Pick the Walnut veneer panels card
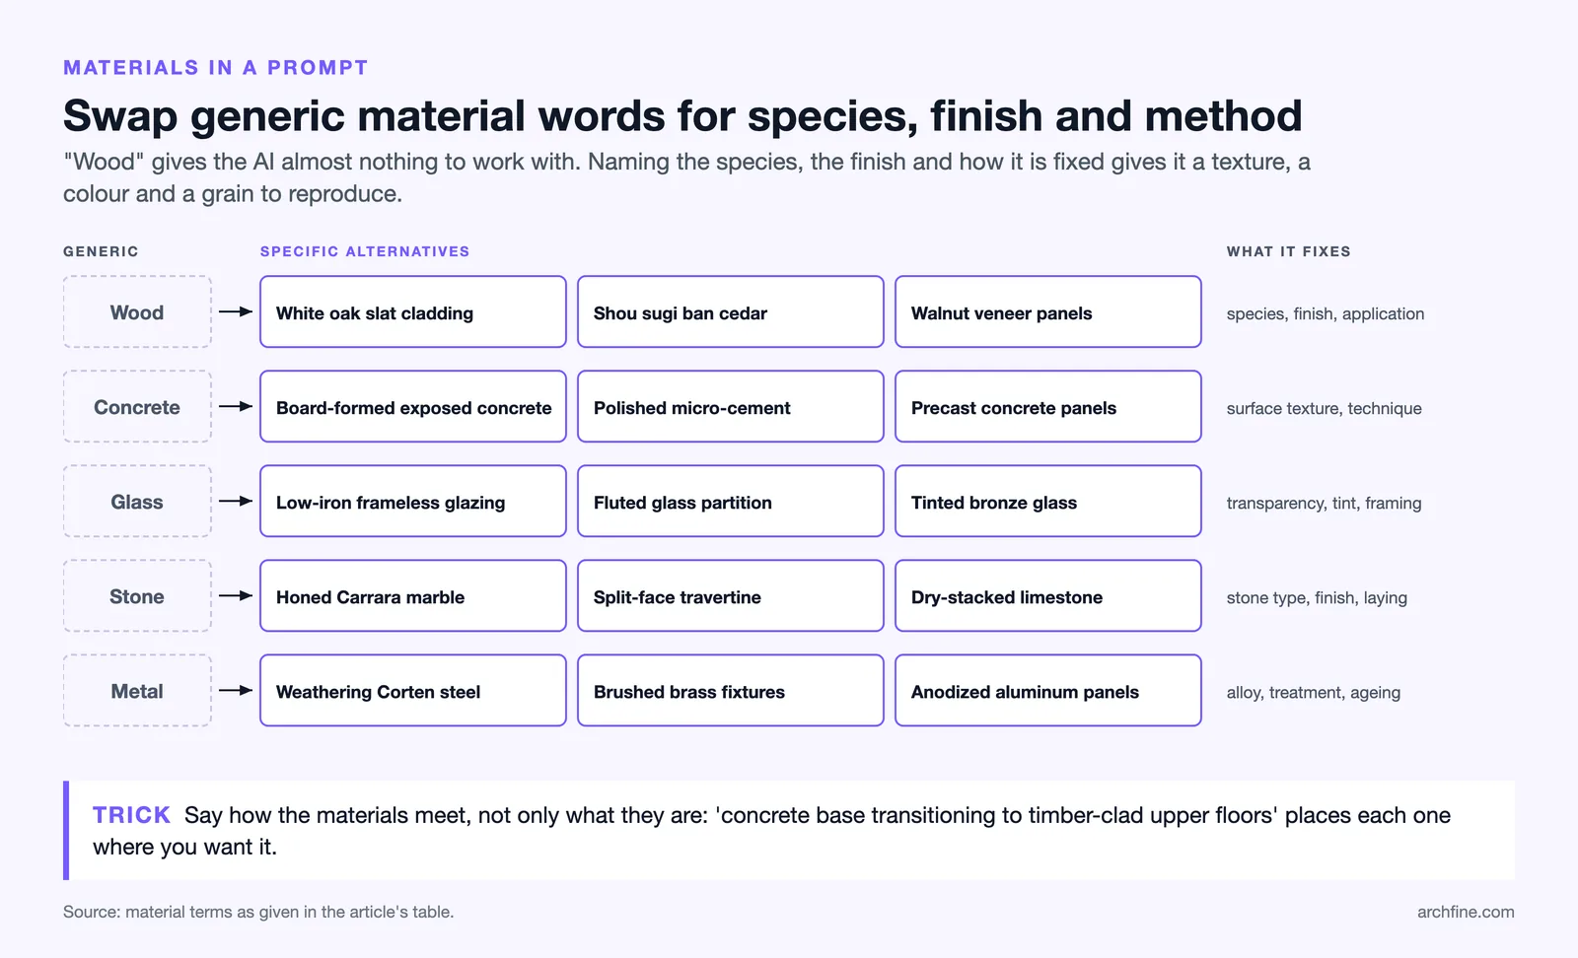The width and height of the screenshot is (1578, 958). 1048,311
